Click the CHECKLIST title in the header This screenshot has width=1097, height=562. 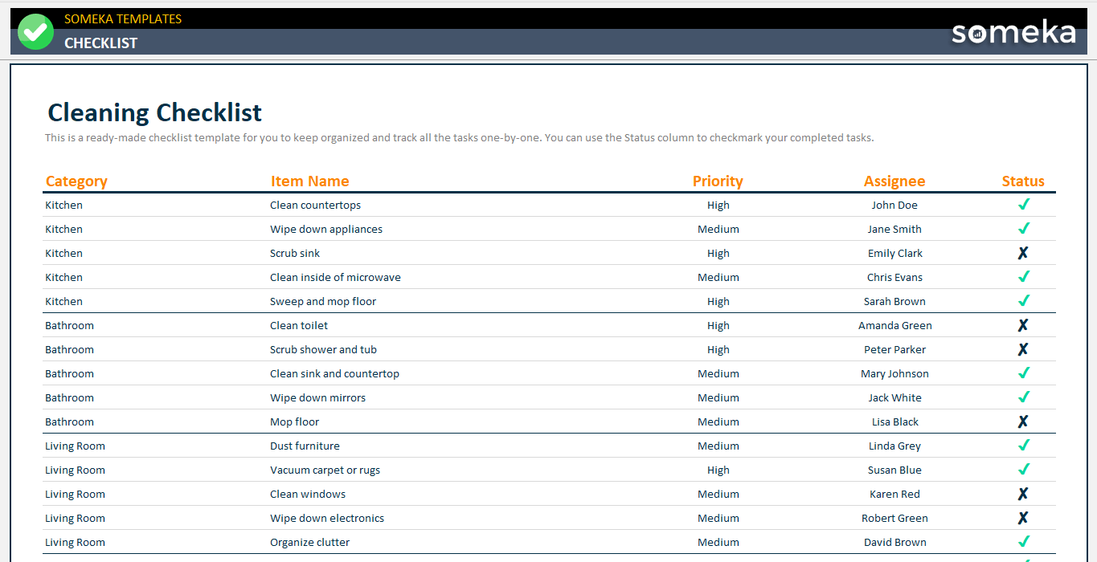click(x=101, y=43)
